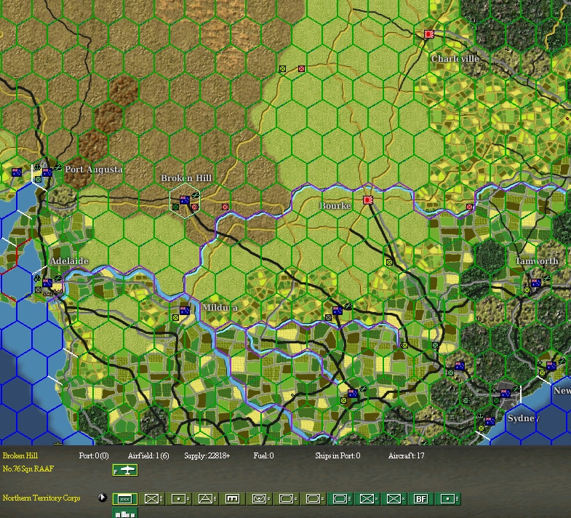The image size is (571, 518).
Task: Click the 'No.76 Sqn RAAF' label
Action: 28,469
